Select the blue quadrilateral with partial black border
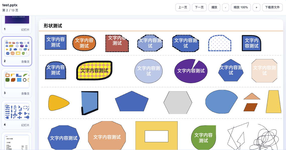The width and height of the screenshot is (286, 150). (90, 103)
